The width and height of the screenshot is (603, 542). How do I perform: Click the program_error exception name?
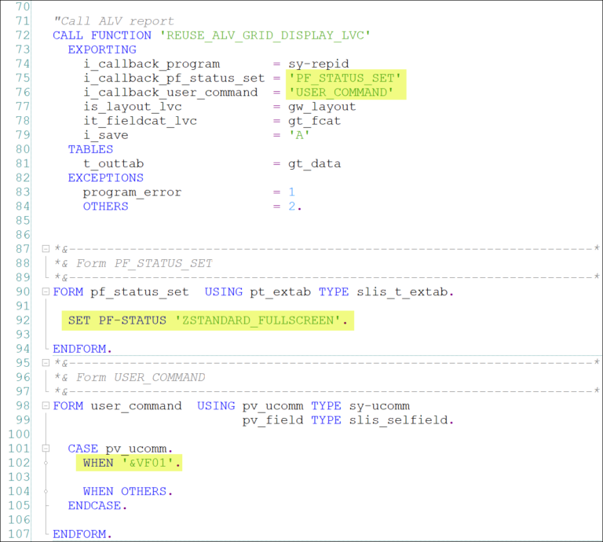coord(132,192)
